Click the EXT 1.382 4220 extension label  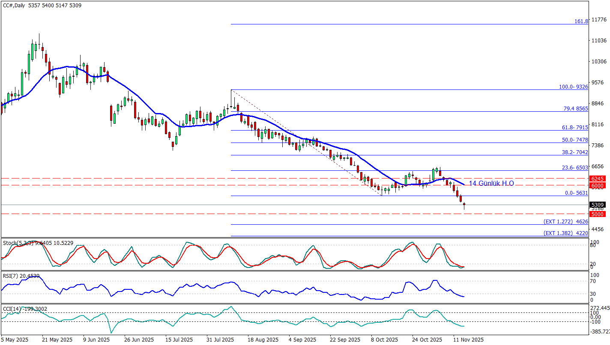565,233
